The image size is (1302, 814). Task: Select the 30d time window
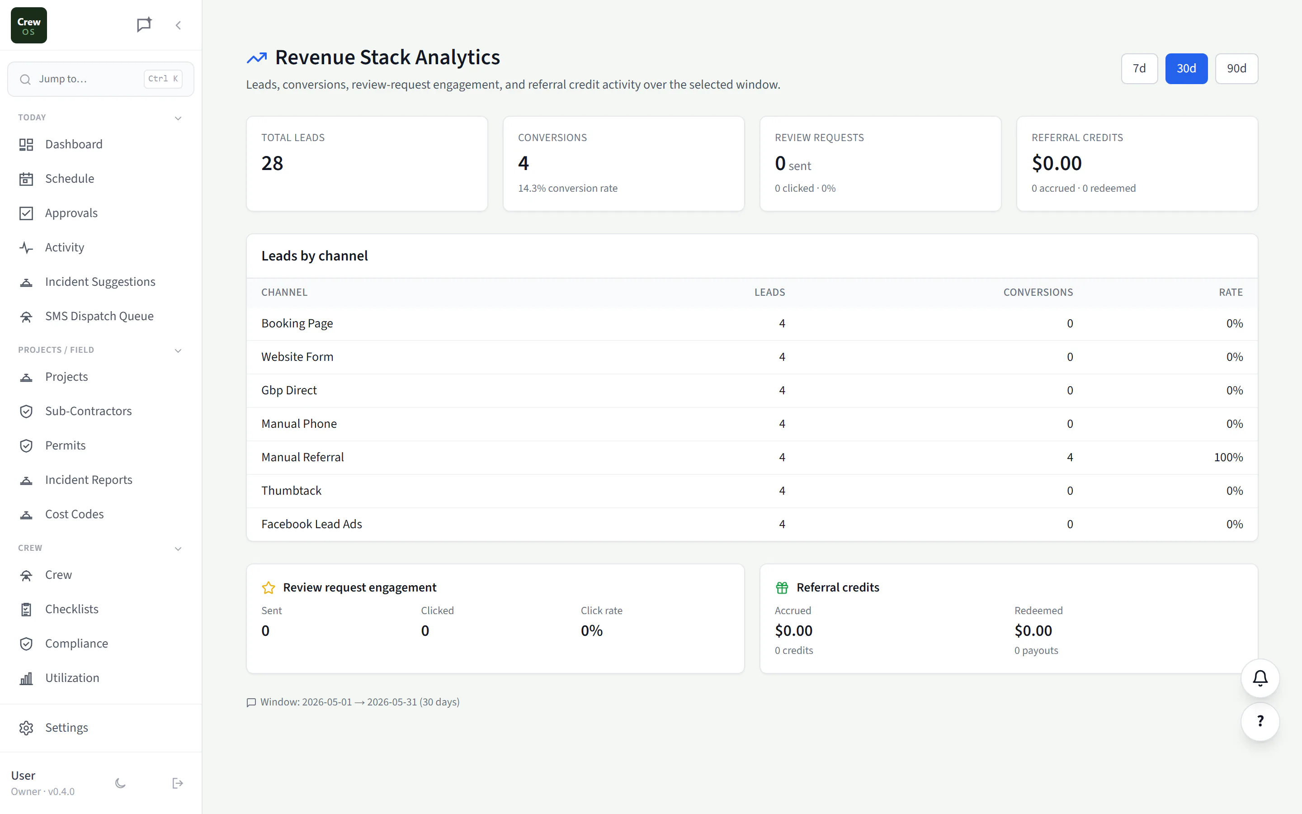[x=1186, y=68]
